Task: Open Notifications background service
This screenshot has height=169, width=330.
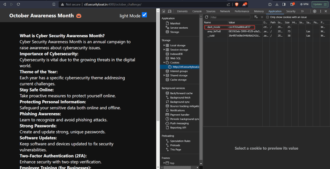Action: coord(178,110)
